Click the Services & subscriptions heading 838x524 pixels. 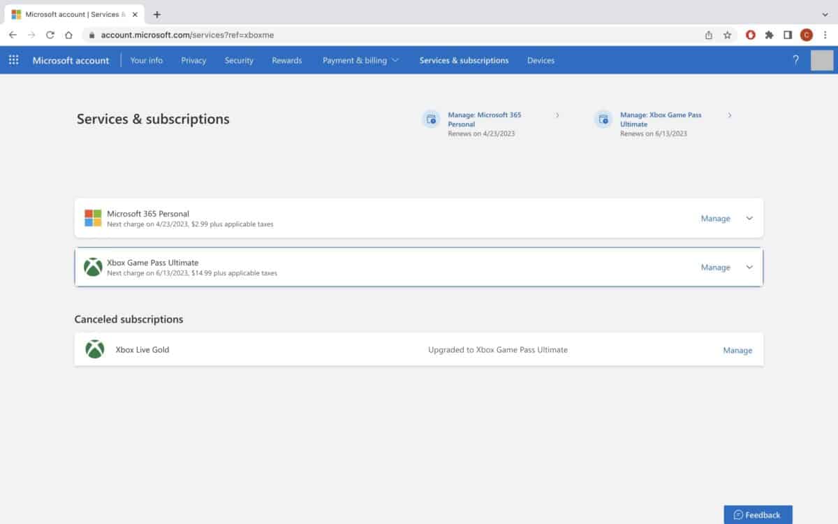pyautogui.click(x=153, y=119)
